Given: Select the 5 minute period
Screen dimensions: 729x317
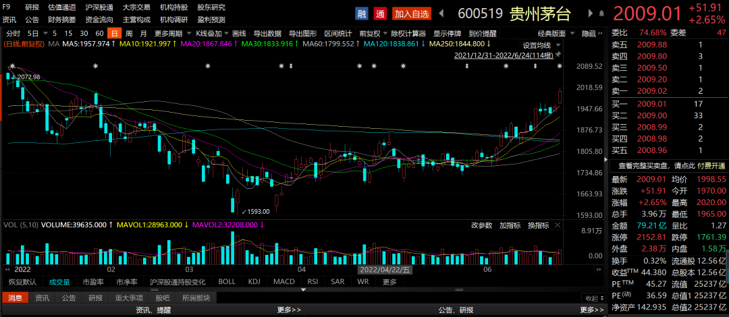Looking at the screenshot, I should (55, 34).
